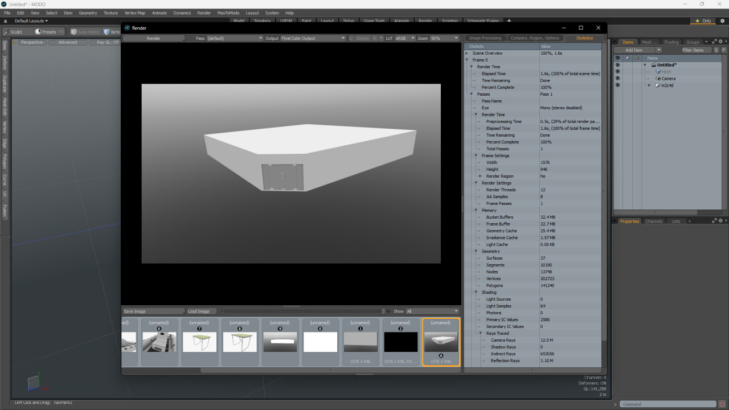Click the Mesh item icon in Items list
729x410 pixels.
658,72
